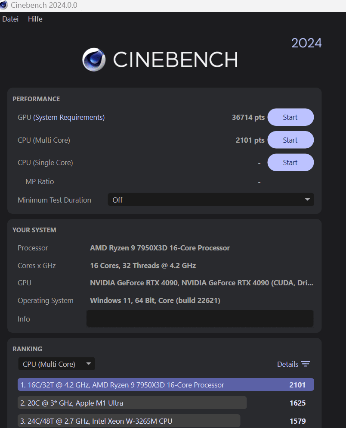Open the Hilfe menu
This screenshot has height=428, width=346.
[35, 19]
